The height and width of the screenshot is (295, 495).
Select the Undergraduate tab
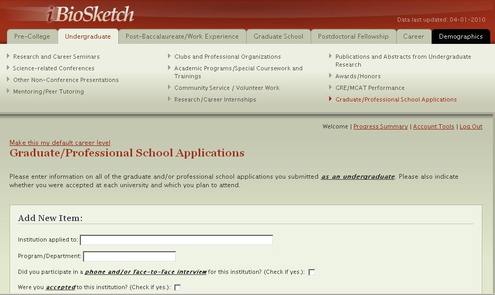pyautogui.click(x=88, y=36)
